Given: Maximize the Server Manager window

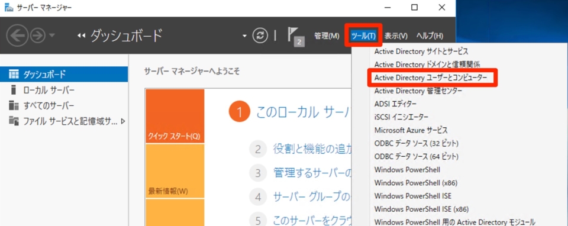Looking at the screenshot, I should tap(414, 7).
